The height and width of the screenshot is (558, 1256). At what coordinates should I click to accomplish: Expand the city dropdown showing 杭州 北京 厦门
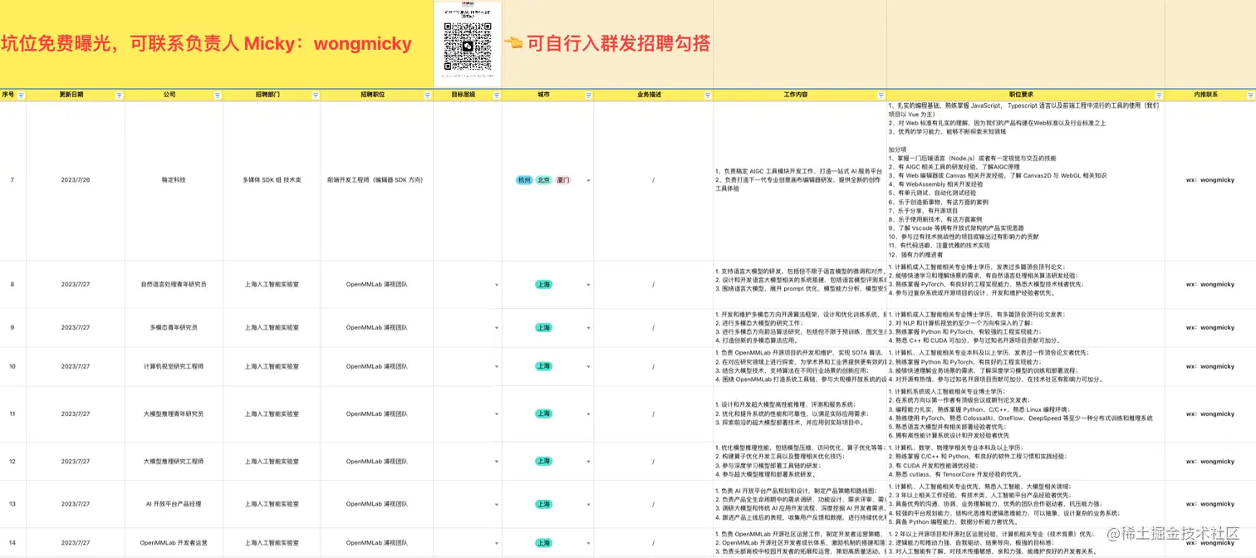(588, 179)
